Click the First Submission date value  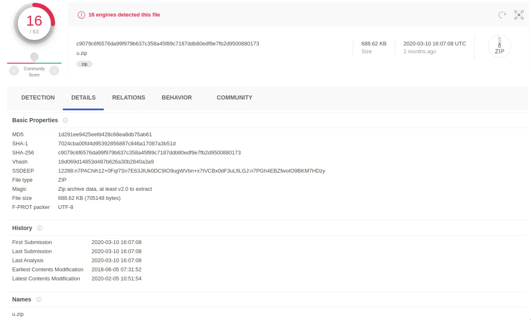click(x=117, y=242)
